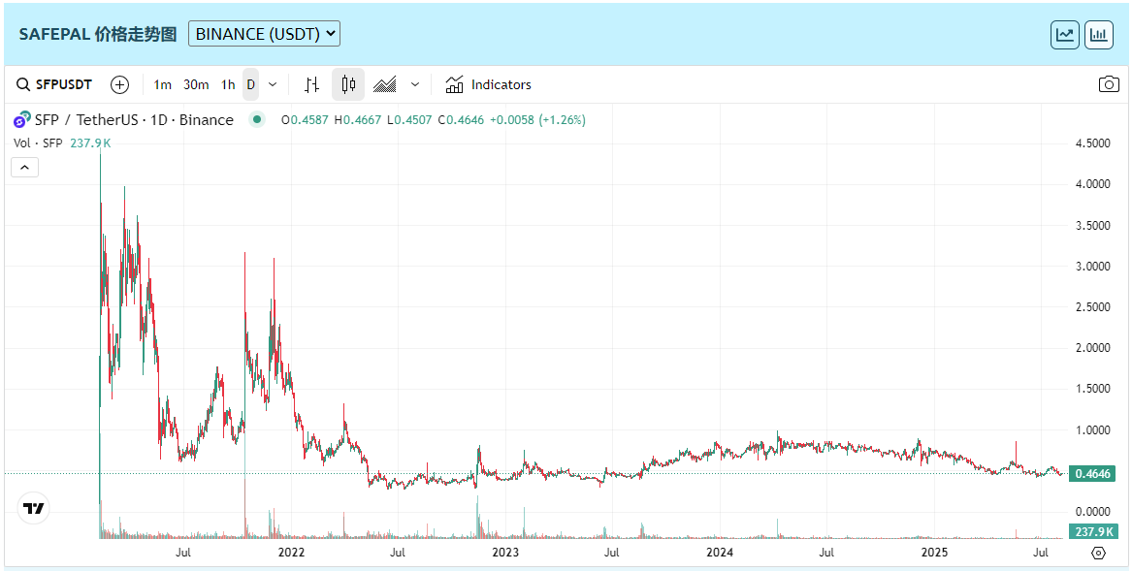Select the 30m timeframe
The image size is (1132, 571).
pyautogui.click(x=196, y=84)
